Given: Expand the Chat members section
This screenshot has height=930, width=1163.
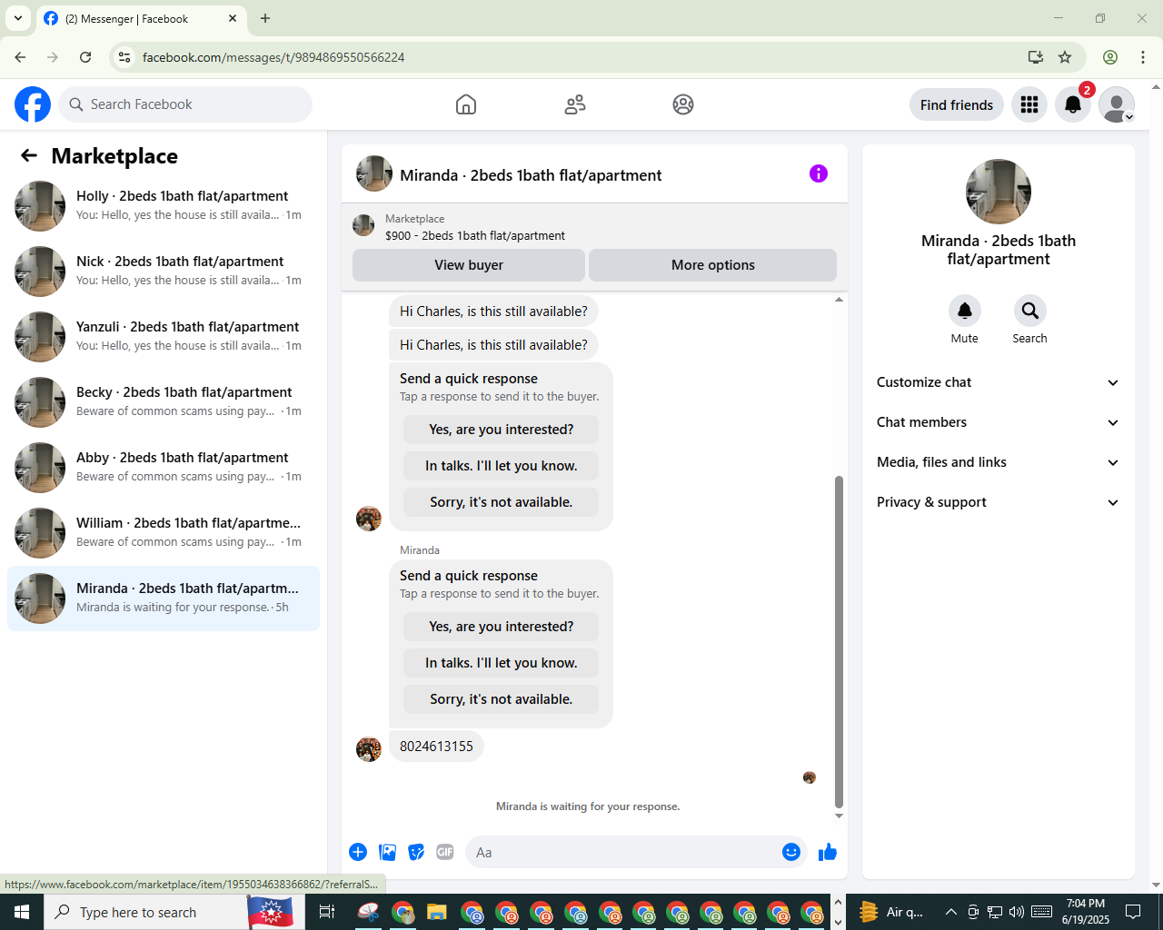Looking at the screenshot, I should (x=998, y=422).
